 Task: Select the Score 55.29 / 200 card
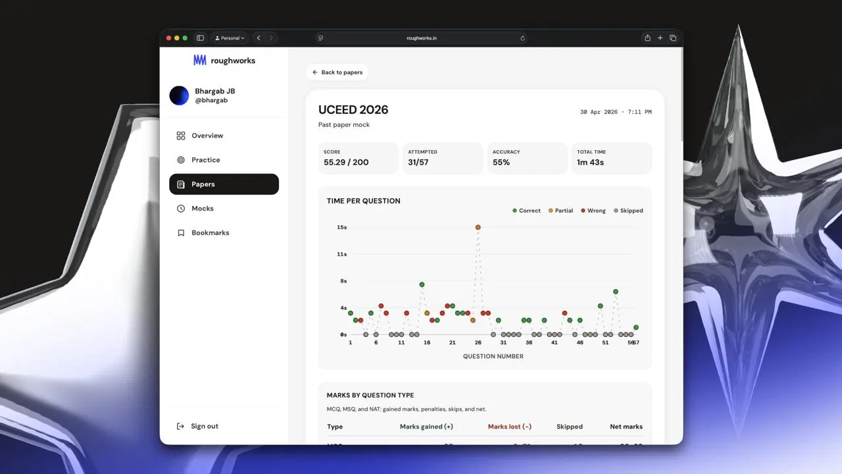point(358,158)
